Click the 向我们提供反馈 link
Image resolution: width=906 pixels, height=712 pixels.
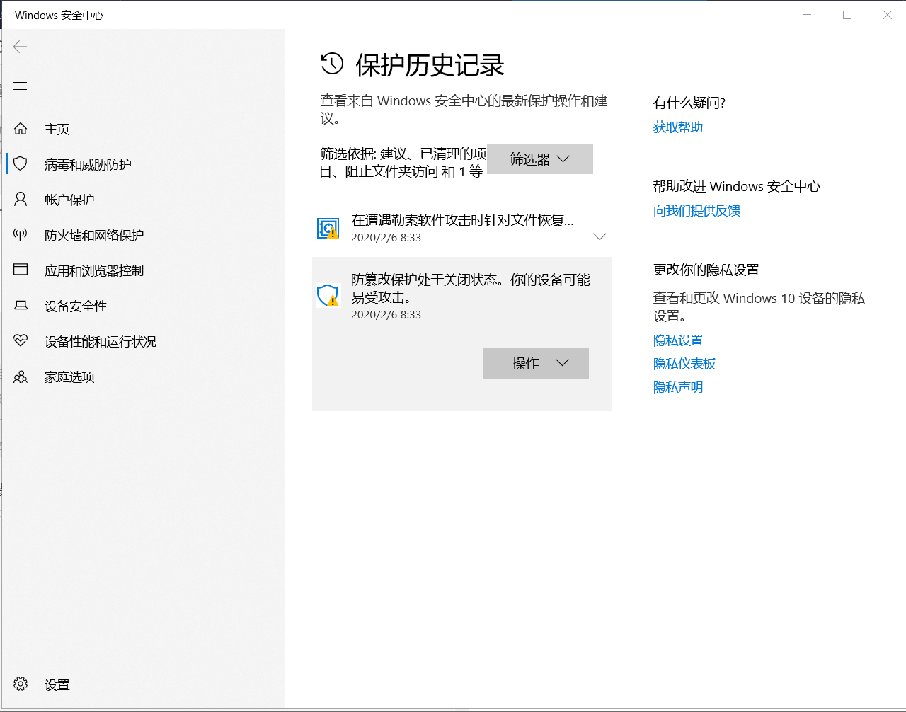click(696, 211)
